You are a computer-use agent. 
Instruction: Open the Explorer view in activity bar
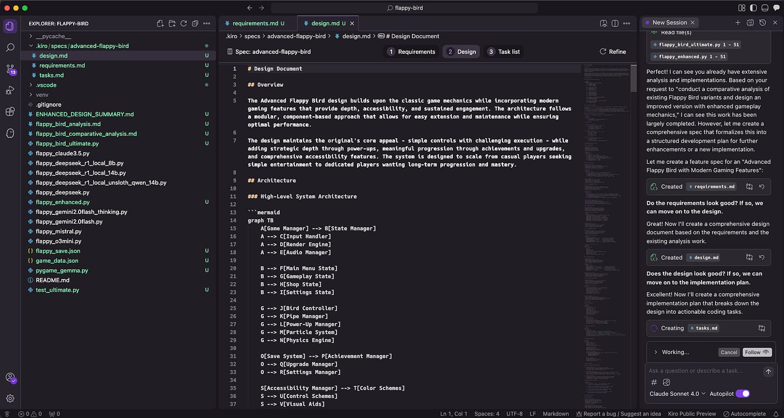click(x=10, y=26)
